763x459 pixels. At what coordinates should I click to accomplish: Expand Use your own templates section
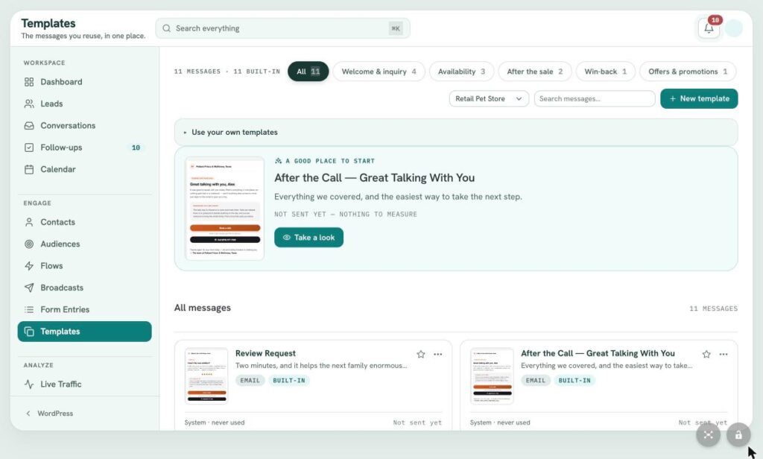(x=455, y=133)
